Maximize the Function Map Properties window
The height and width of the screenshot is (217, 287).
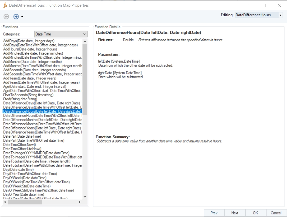point(264,5)
